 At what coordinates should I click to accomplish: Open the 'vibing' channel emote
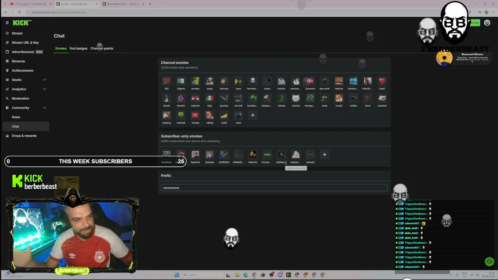[210, 115]
